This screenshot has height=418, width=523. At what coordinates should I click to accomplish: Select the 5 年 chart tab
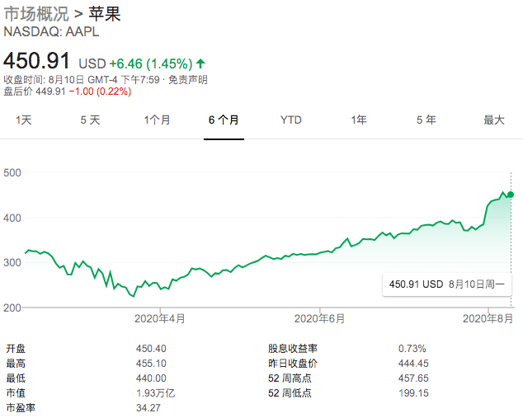click(426, 120)
